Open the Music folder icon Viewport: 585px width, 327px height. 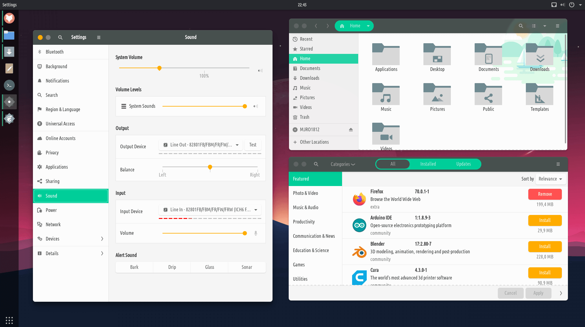[x=386, y=94]
